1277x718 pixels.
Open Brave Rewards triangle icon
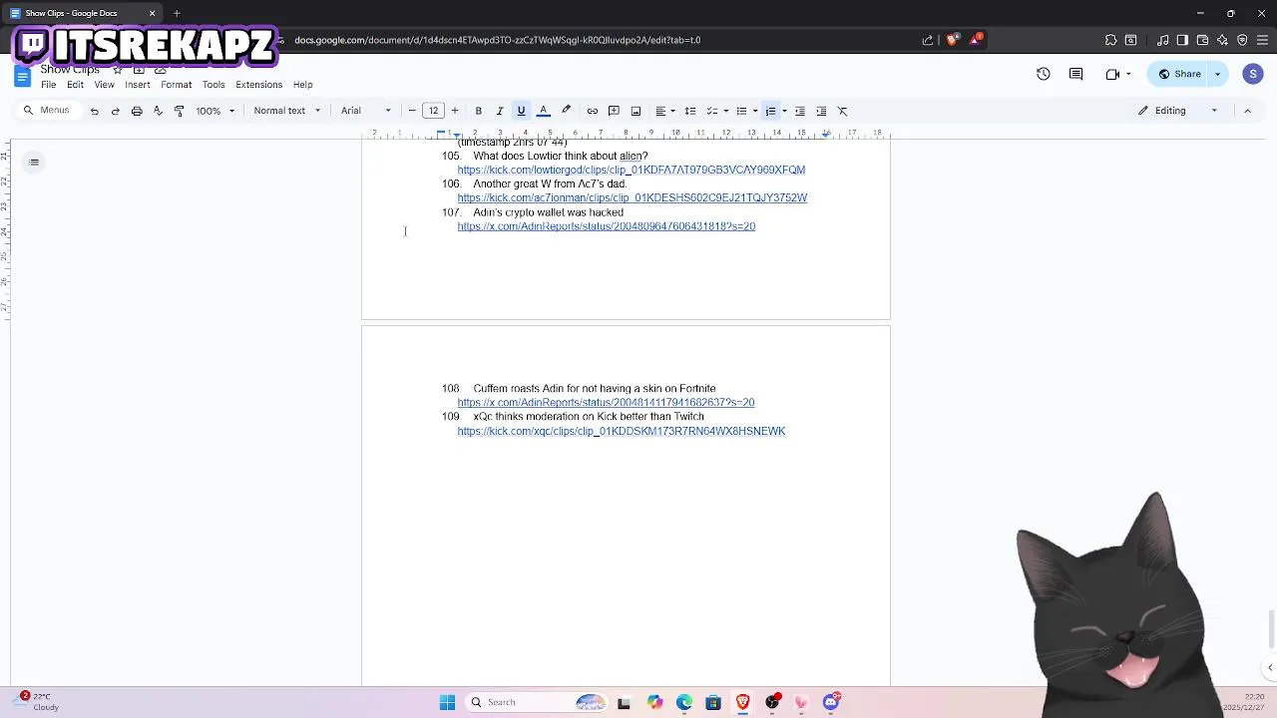click(976, 40)
